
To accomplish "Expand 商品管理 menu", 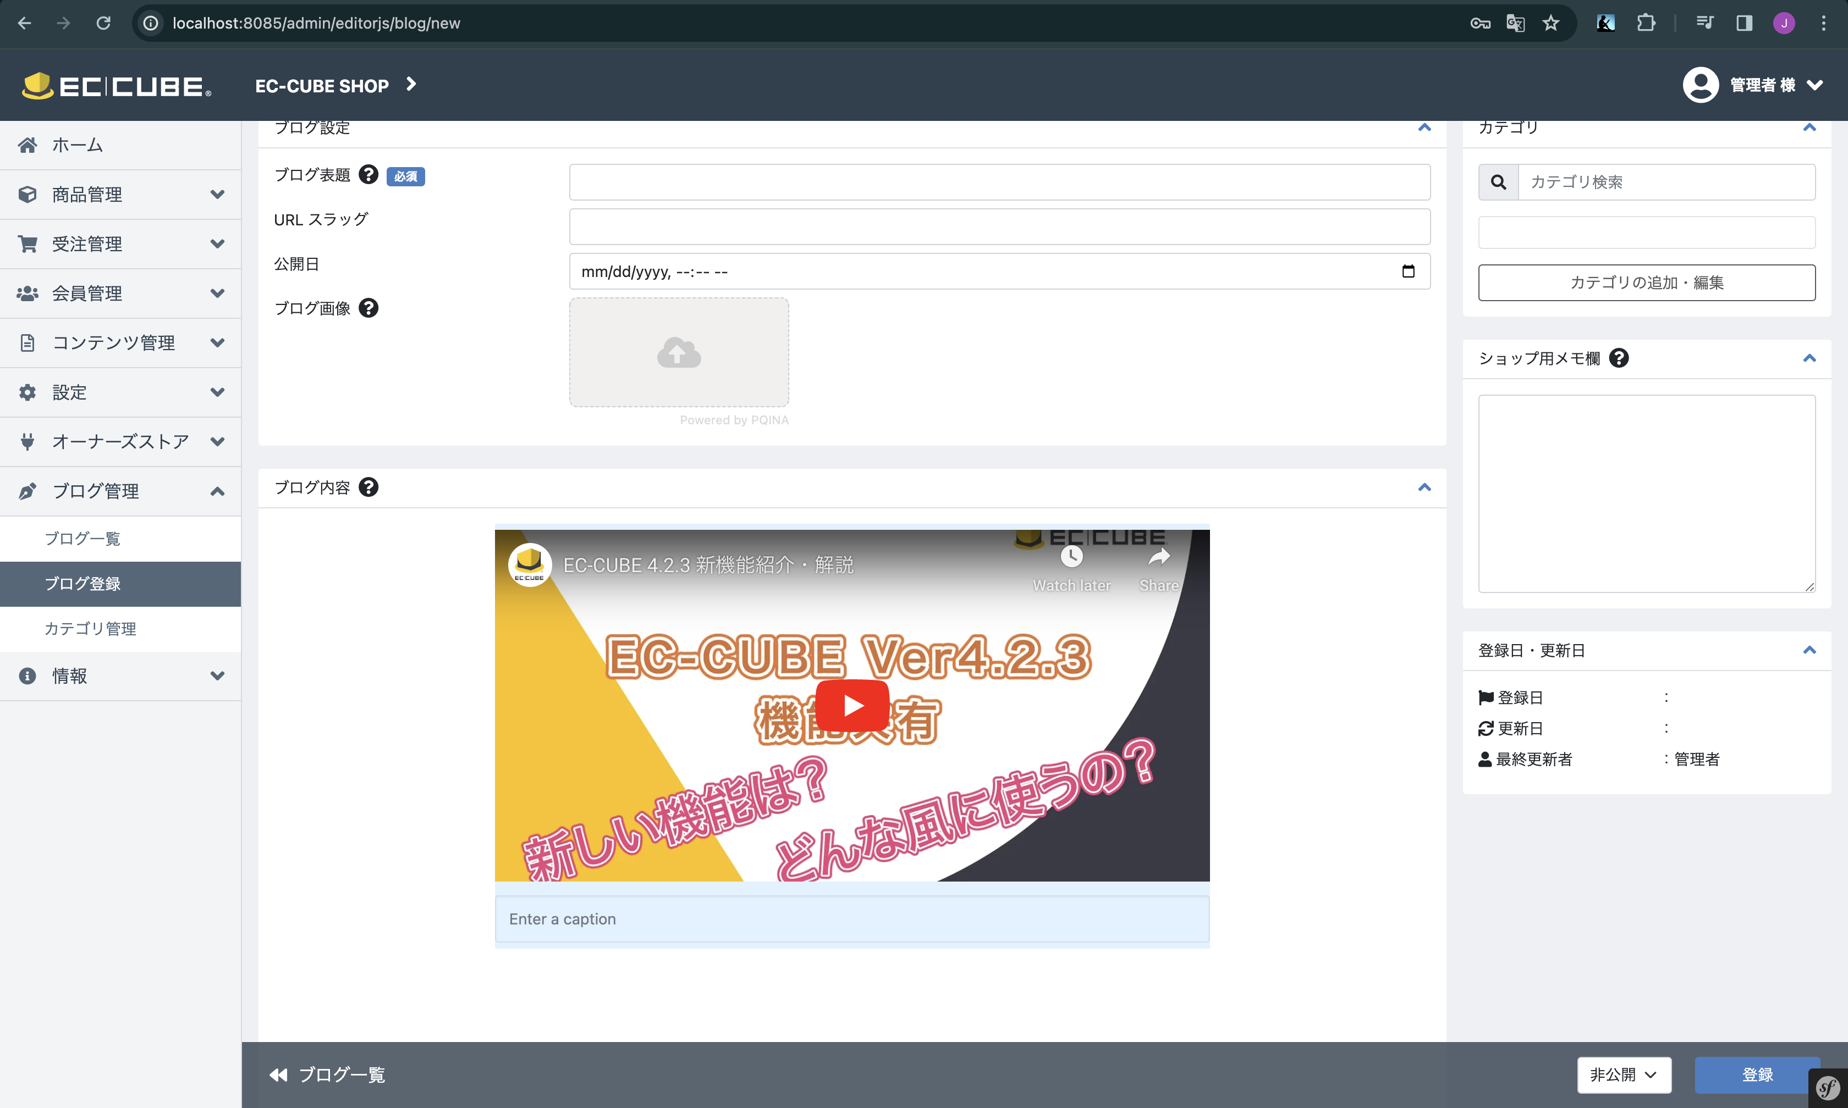I will tap(120, 194).
